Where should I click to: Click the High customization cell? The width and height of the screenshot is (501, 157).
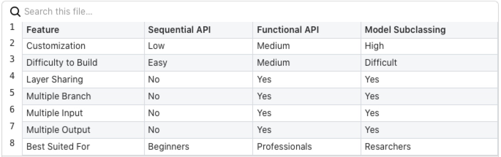tap(429, 46)
